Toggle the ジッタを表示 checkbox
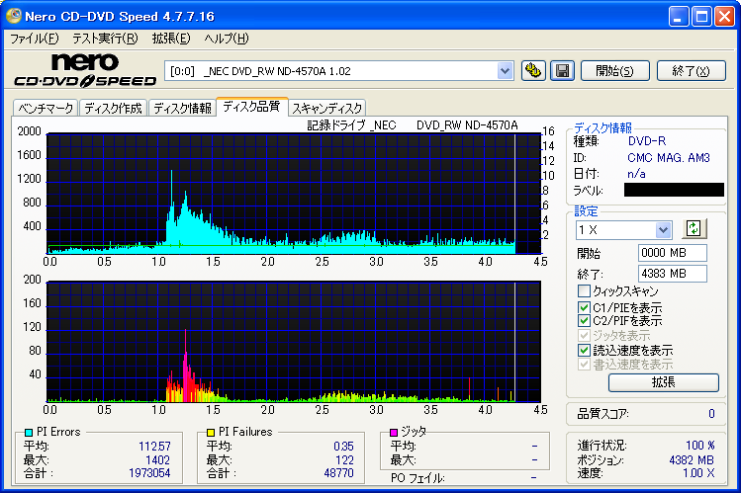This screenshot has height=493, width=741. point(584,336)
